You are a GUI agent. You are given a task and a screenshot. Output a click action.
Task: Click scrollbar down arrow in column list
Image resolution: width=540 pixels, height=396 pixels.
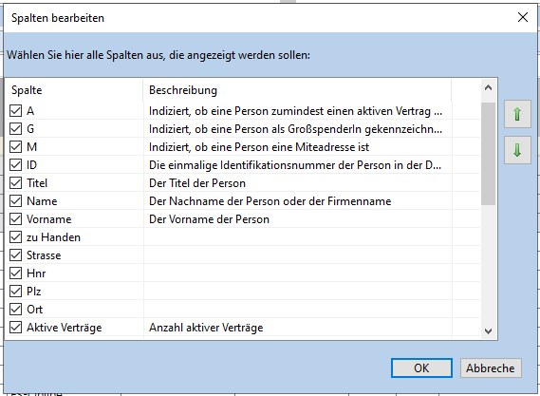coord(488,331)
